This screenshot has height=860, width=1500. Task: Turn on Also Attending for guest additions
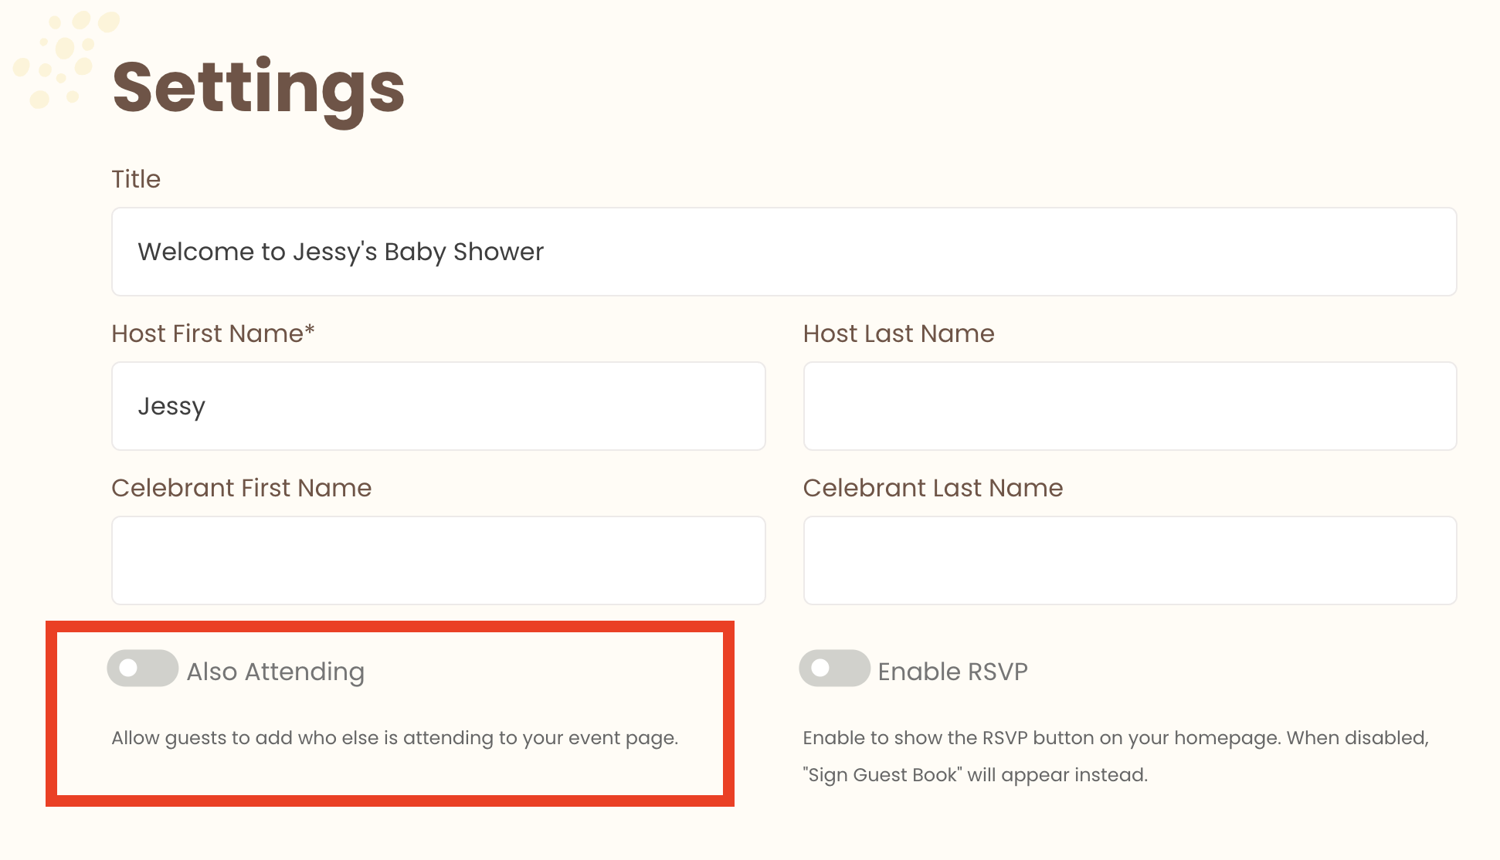point(143,669)
